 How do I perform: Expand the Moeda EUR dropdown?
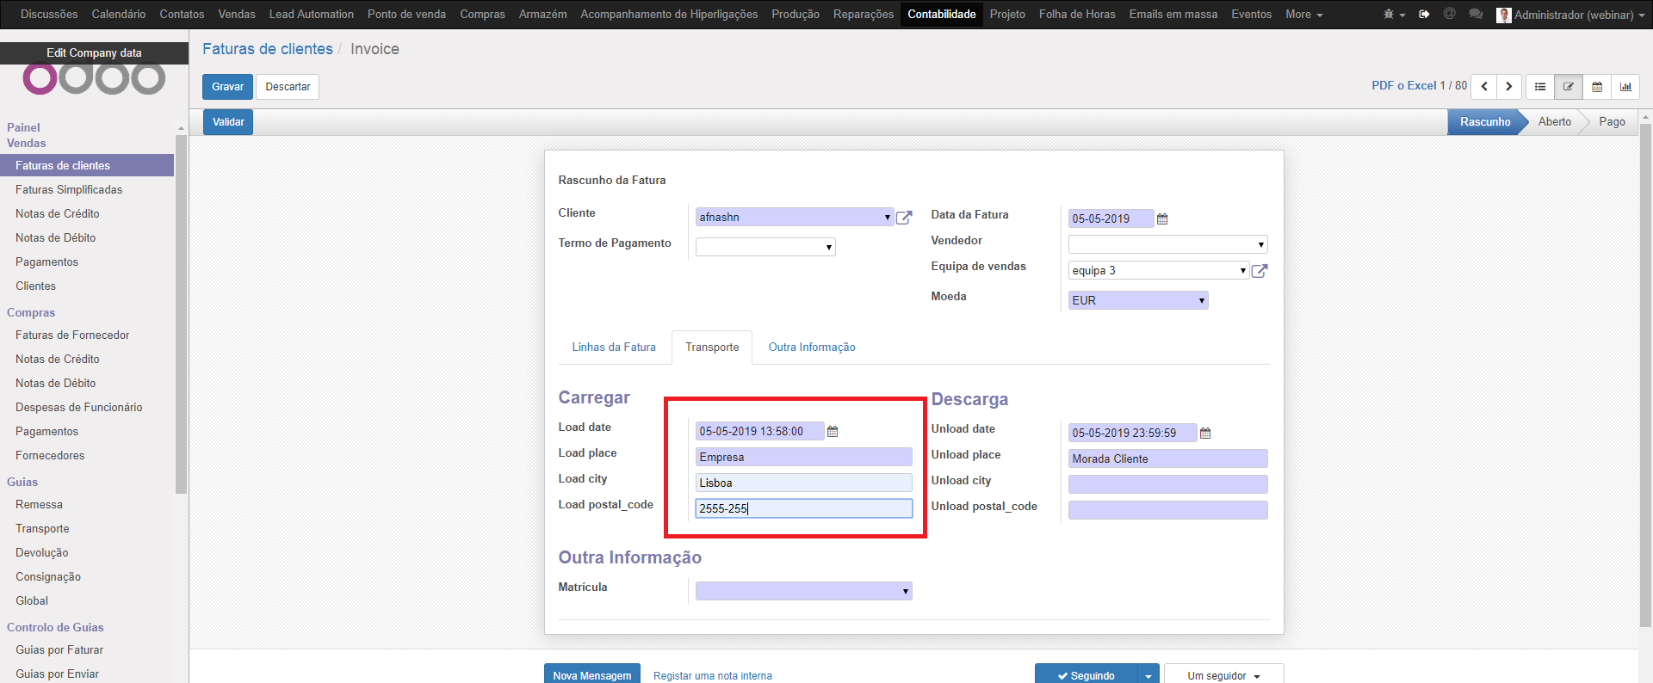pos(1201,301)
